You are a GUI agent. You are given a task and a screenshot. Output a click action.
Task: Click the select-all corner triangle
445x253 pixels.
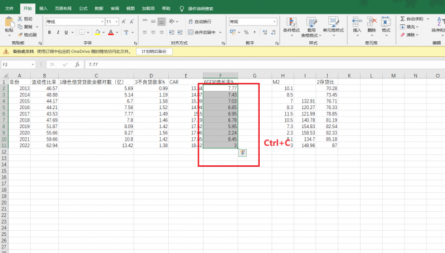[x=5, y=75]
